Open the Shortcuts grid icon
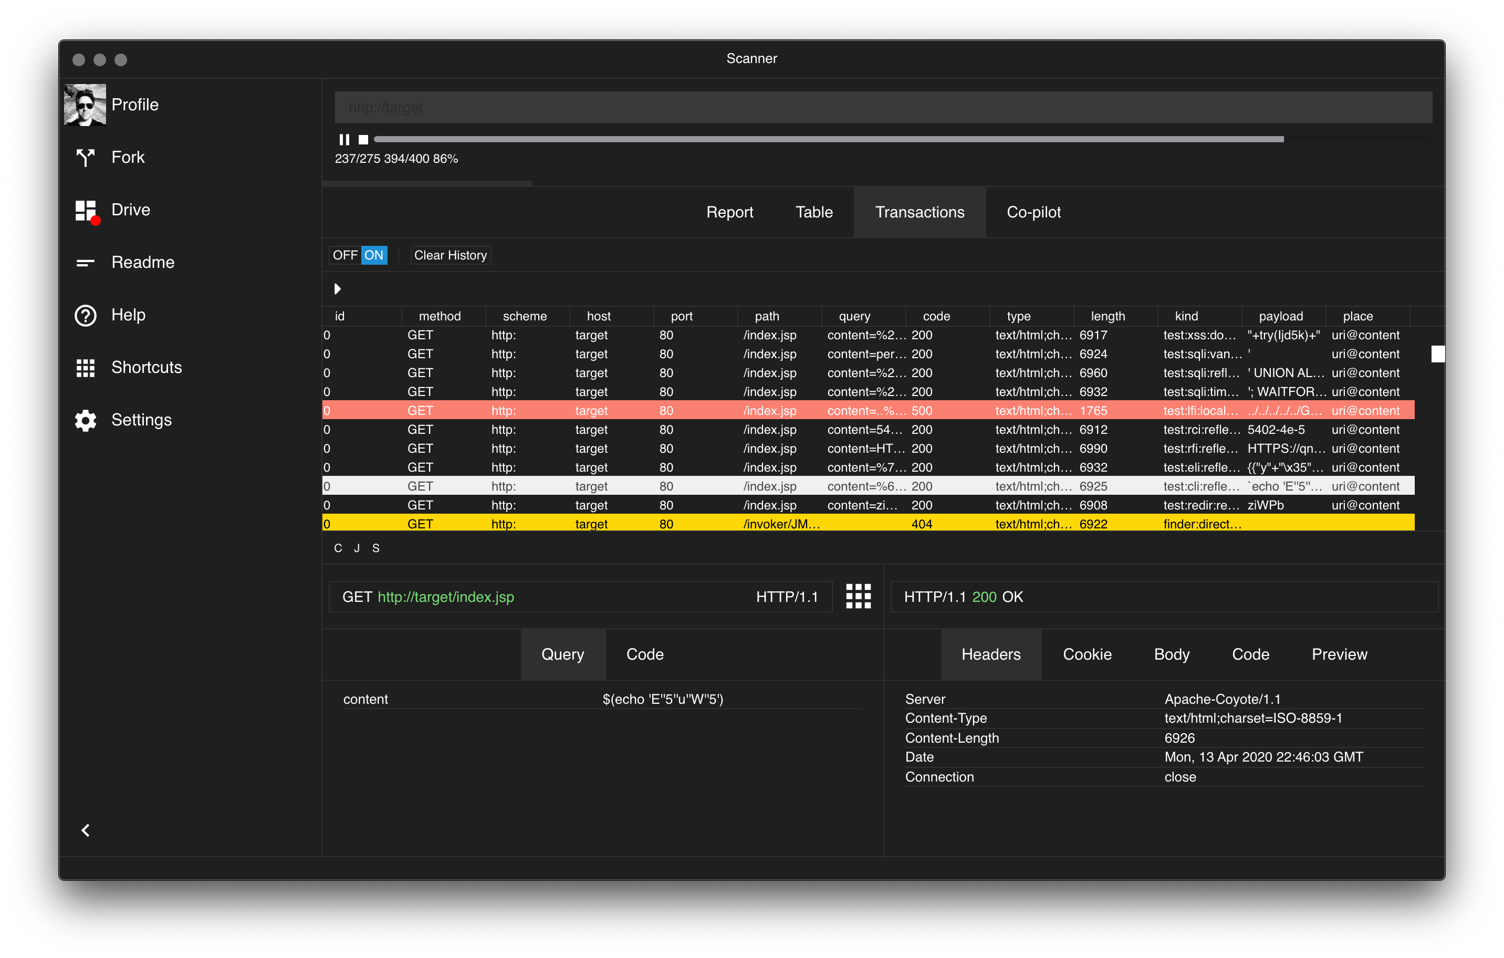The height and width of the screenshot is (958, 1504). (85, 367)
